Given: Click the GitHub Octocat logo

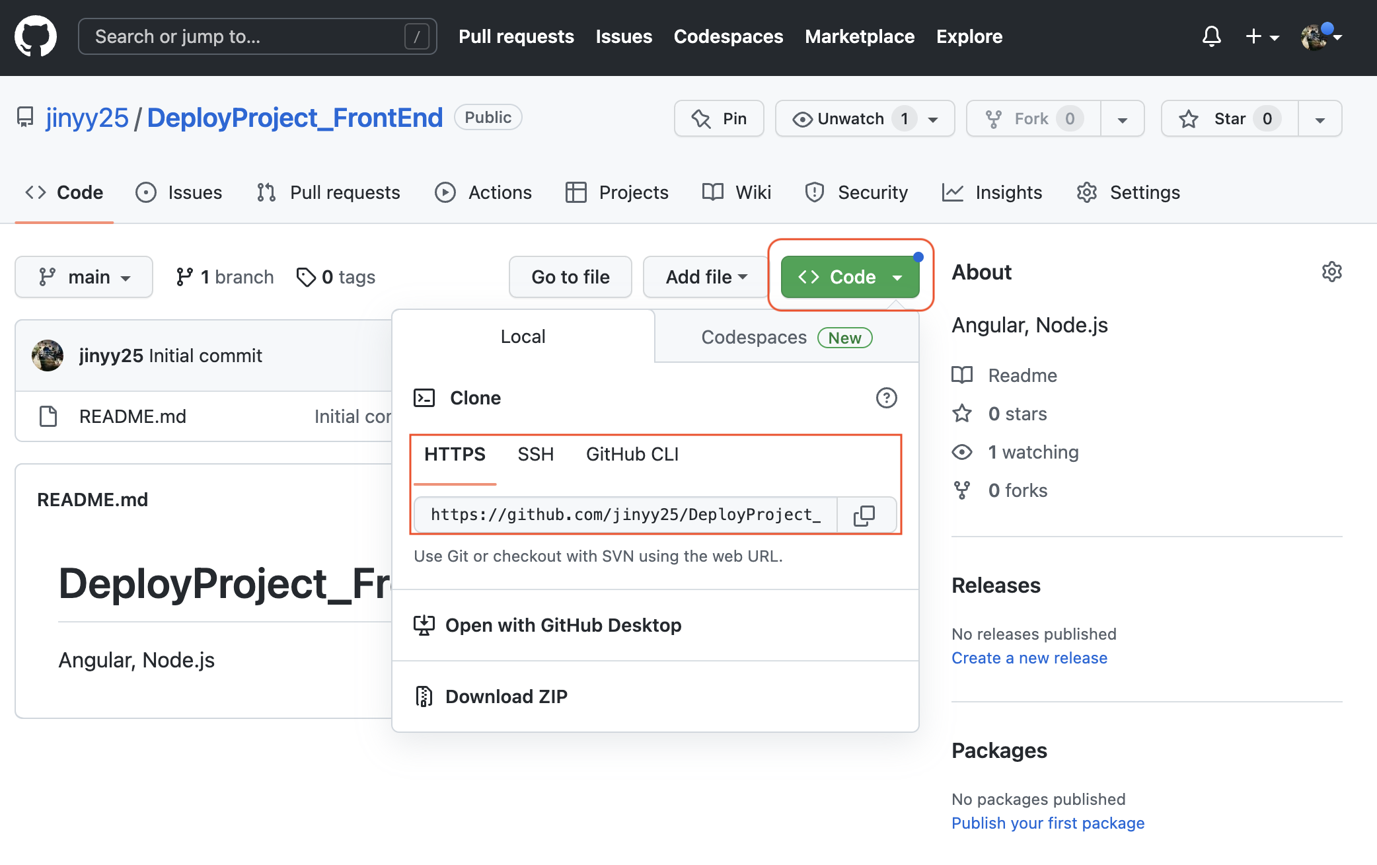Looking at the screenshot, I should 36,36.
